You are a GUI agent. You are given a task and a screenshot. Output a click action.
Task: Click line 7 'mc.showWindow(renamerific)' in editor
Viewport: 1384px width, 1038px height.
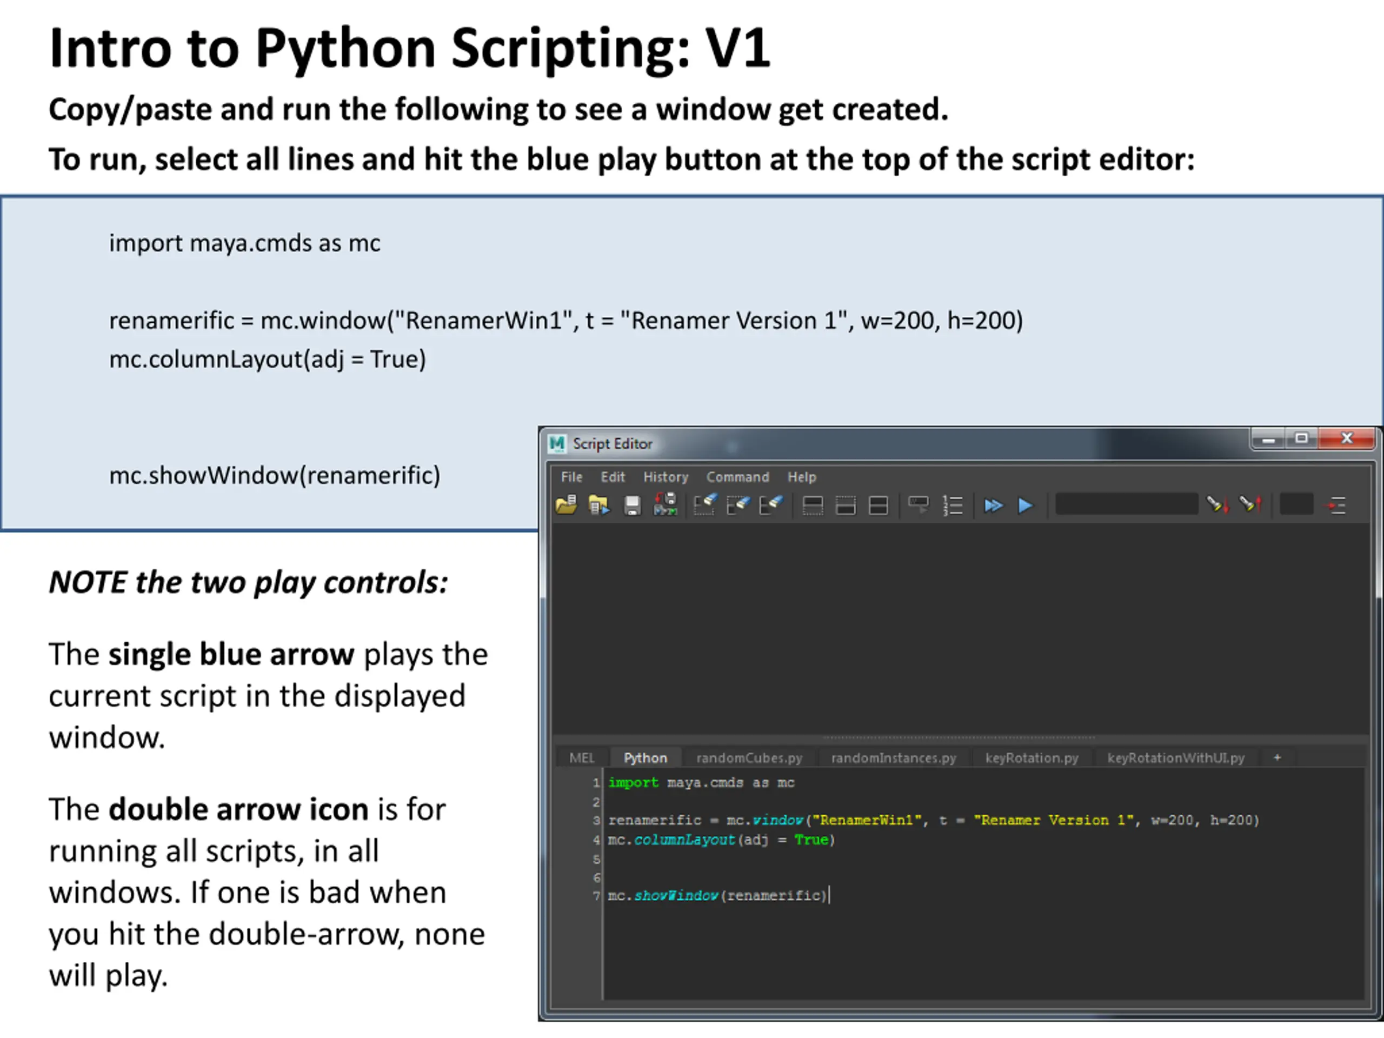point(717,896)
